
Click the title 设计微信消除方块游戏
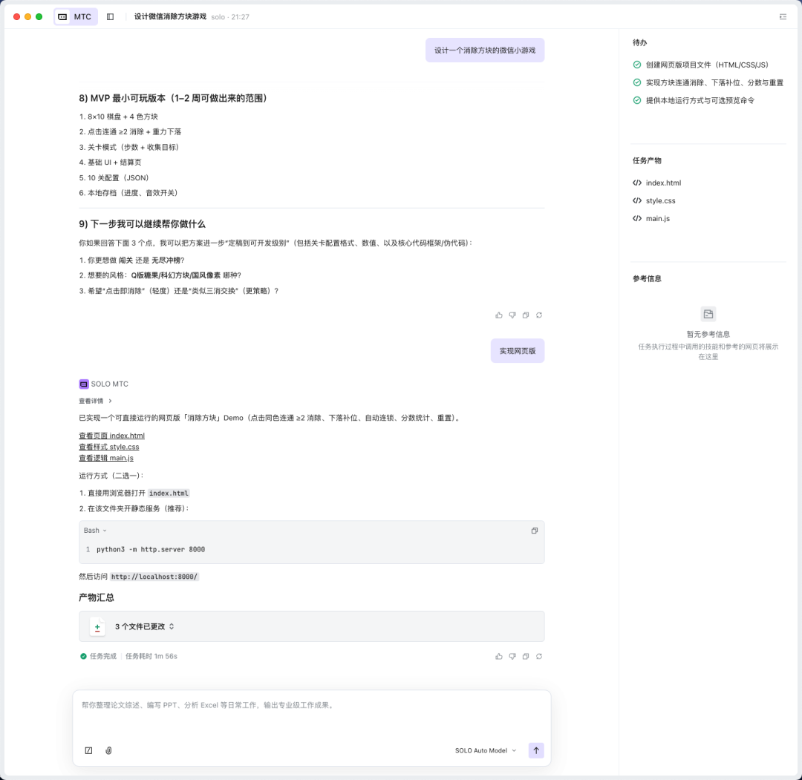click(x=170, y=16)
